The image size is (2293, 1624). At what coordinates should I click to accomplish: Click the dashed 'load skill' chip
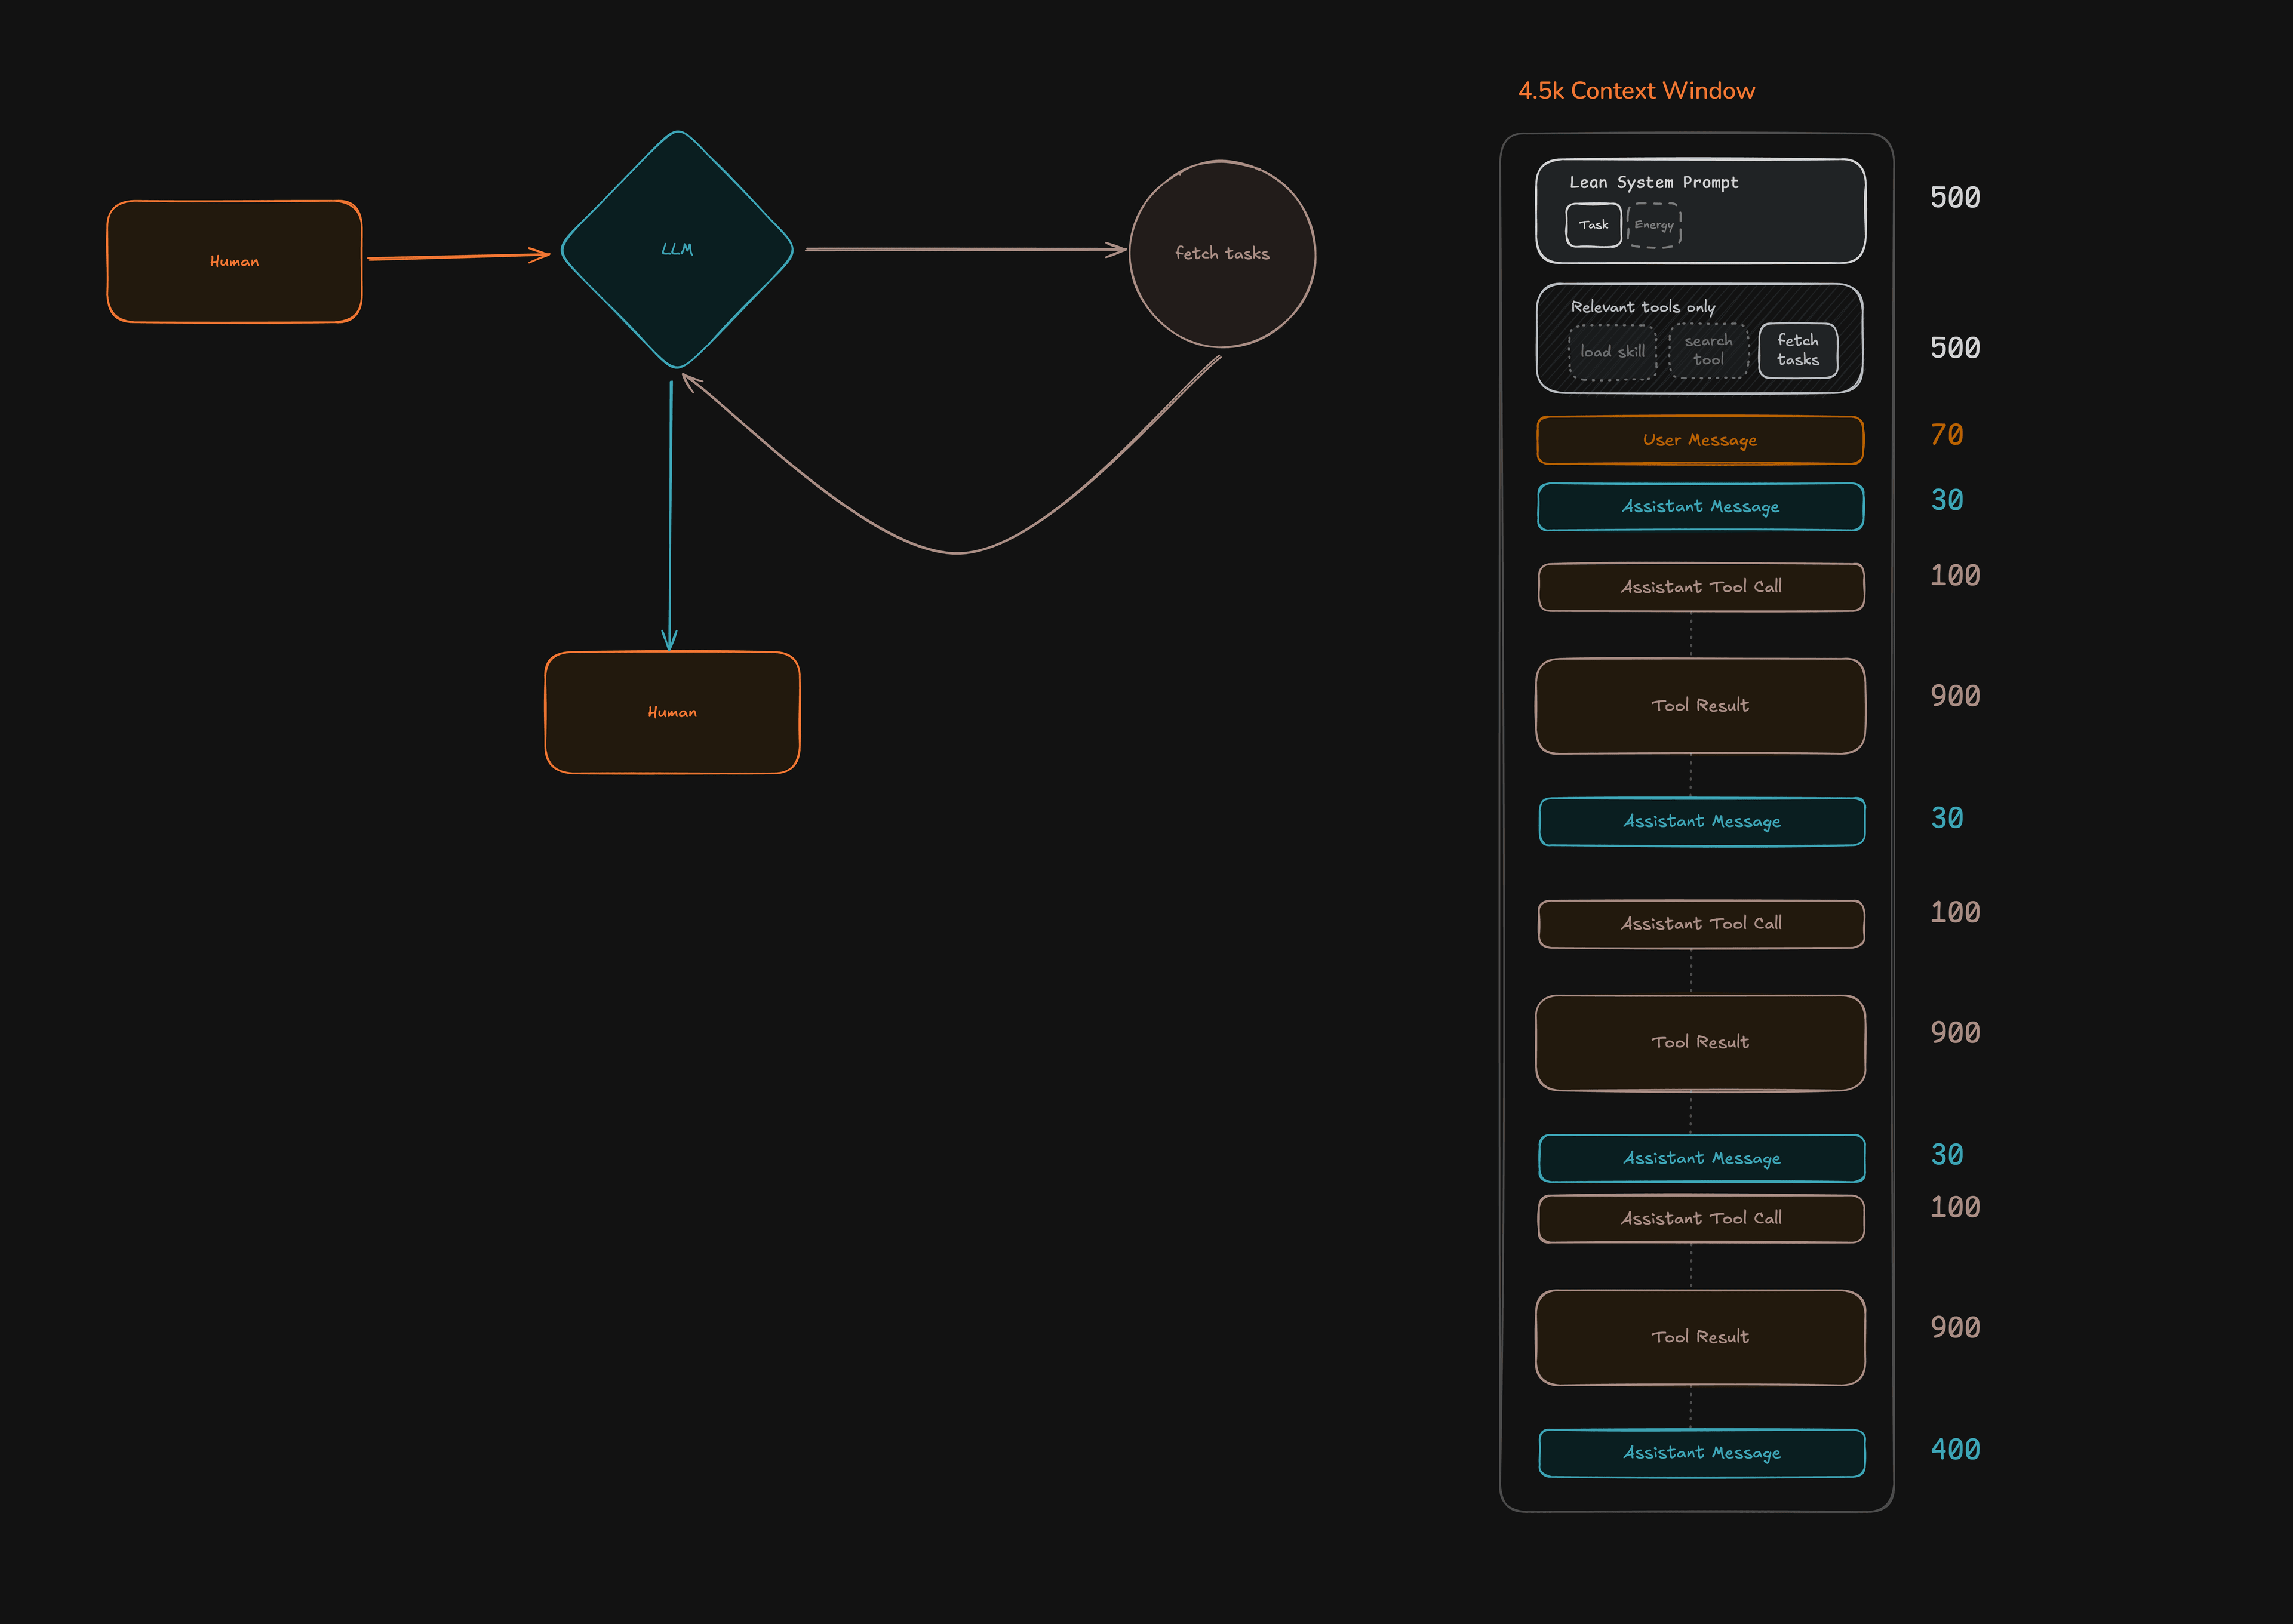point(1612,352)
